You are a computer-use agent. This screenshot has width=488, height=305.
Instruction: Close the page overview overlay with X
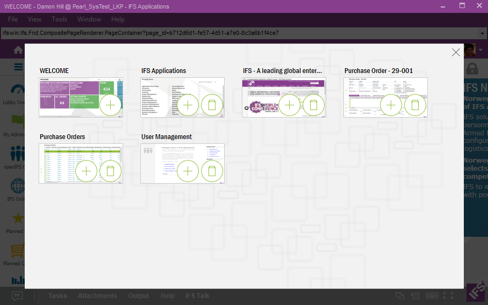[x=456, y=52]
